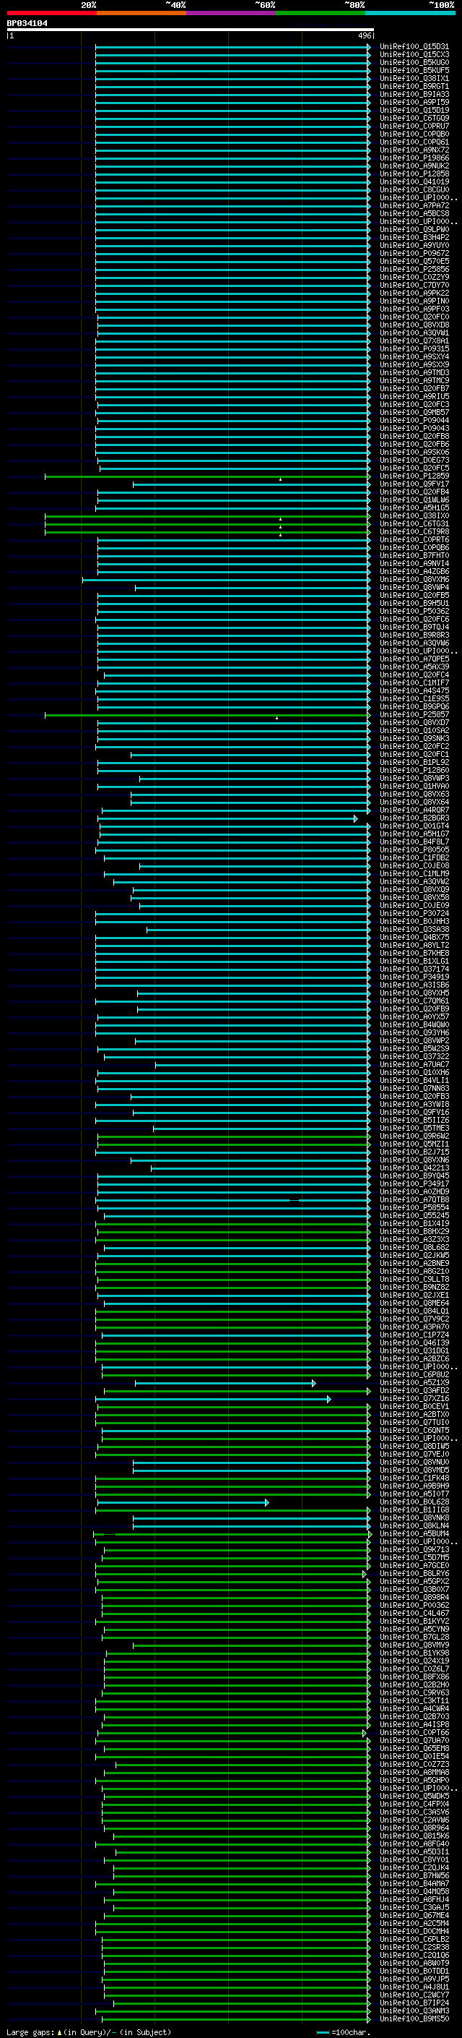This screenshot has width=462, height=2038.
Task: Select UniRef100_C4L467 label
Action: point(414,1614)
